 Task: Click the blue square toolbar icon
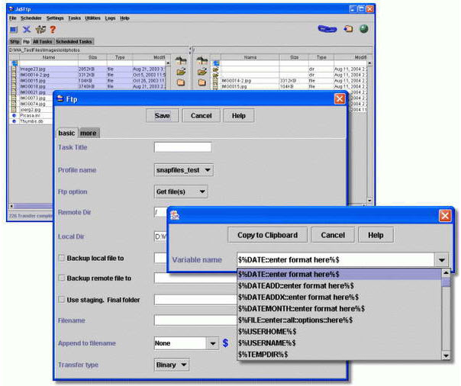click(x=14, y=29)
